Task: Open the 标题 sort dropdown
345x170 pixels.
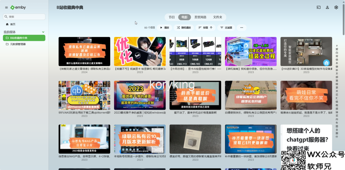Action: 205,28
